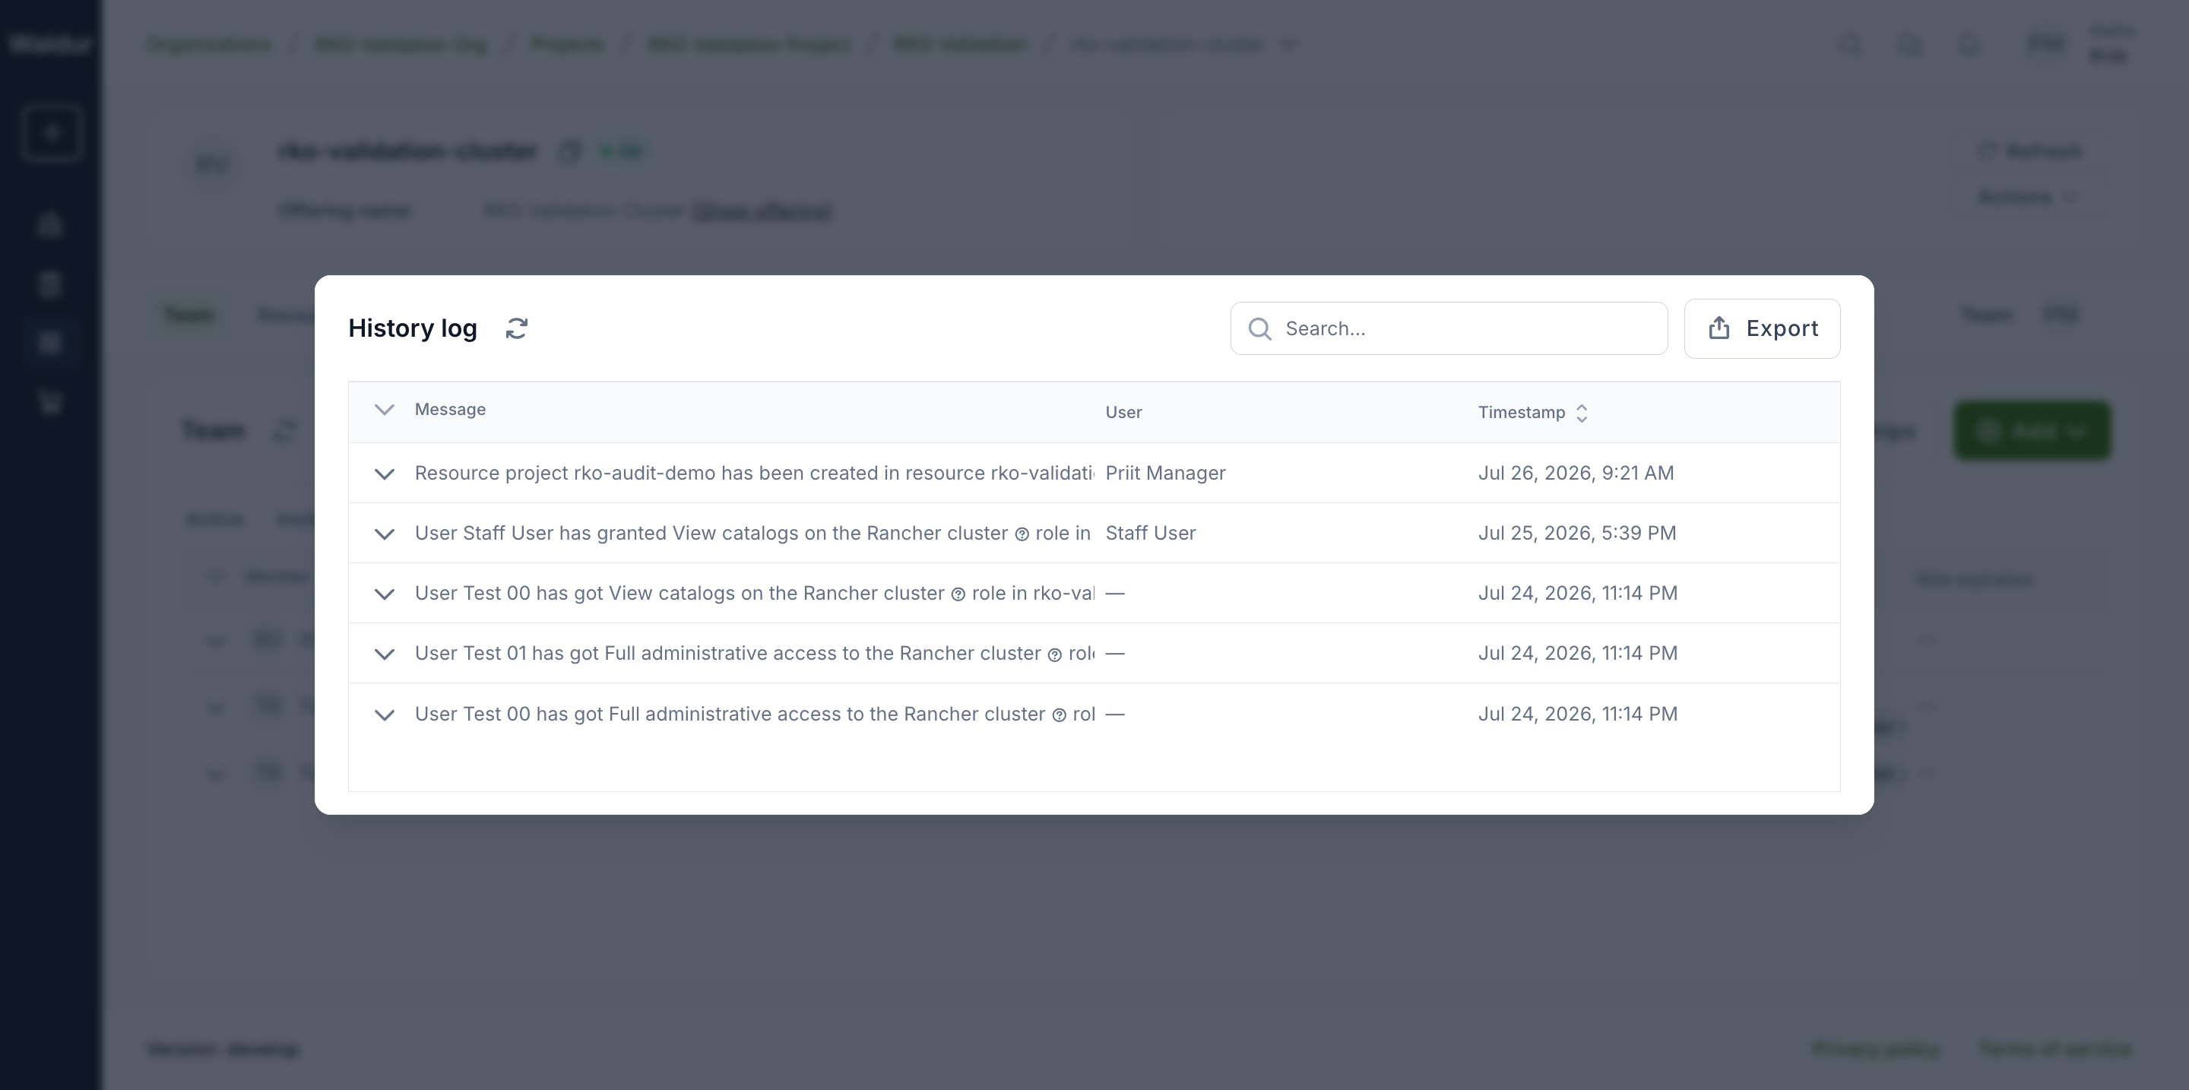Select the rko-audit-demo creation message
This screenshot has height=1090, width=2189.
(x=755, y=474)
